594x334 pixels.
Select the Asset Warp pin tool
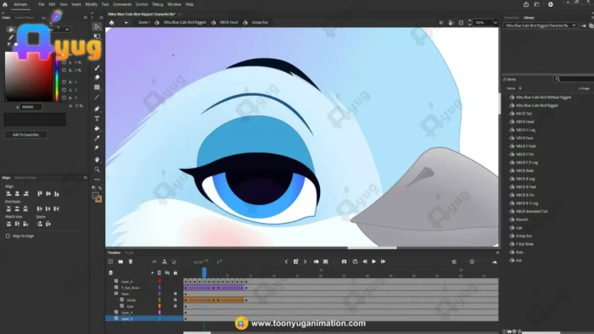click(97, 148)
